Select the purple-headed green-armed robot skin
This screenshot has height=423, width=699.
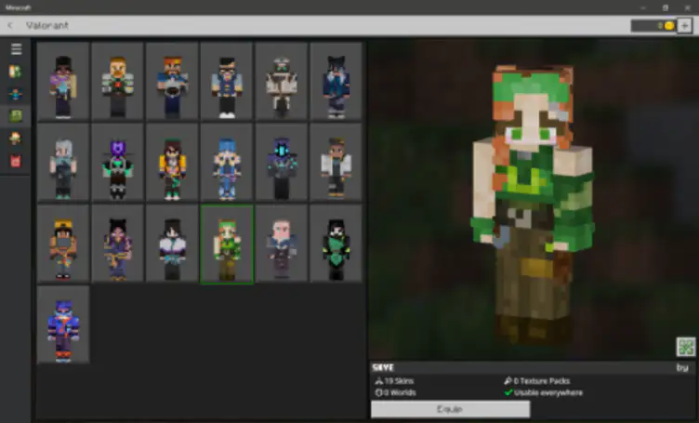click(x=118, y=163)
